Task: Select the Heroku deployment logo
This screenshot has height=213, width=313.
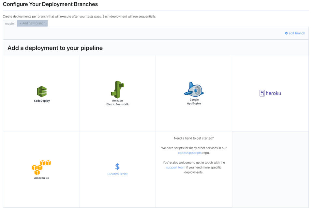Action: click(270, 93)
